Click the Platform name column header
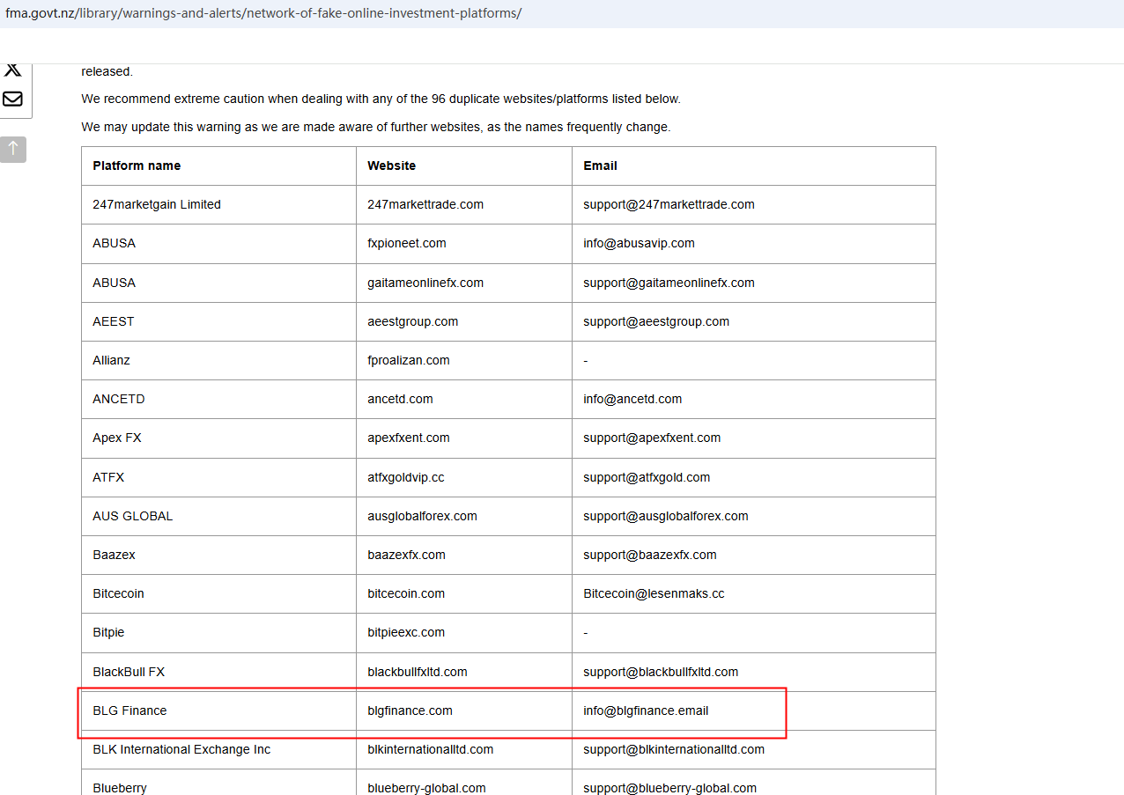The image size is (1124, 795). 137,166
